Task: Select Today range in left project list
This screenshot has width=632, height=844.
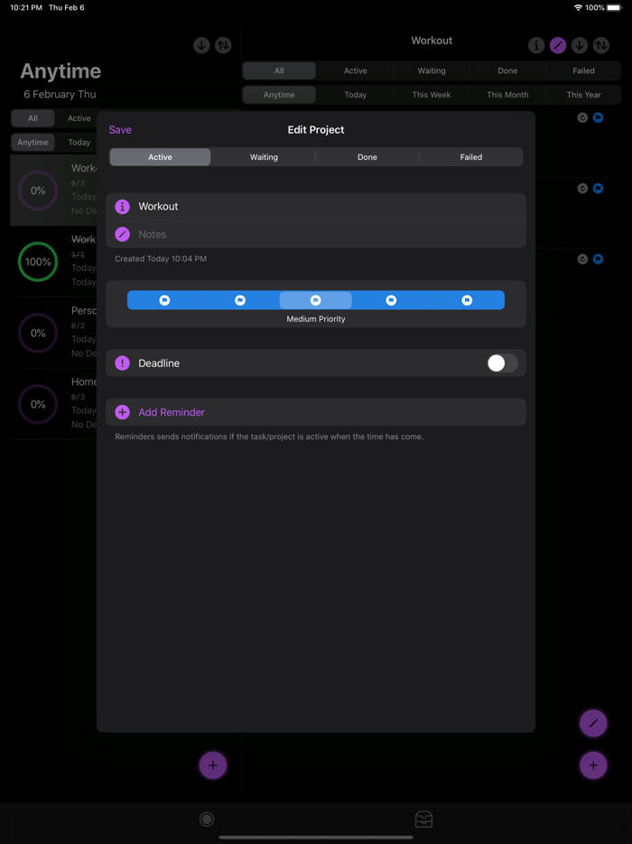Action: pos(79,142)
